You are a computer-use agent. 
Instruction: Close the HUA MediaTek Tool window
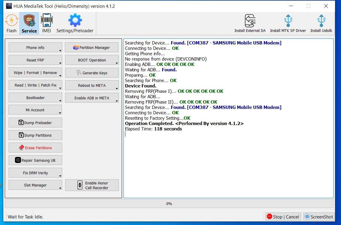tap(326, 6)
